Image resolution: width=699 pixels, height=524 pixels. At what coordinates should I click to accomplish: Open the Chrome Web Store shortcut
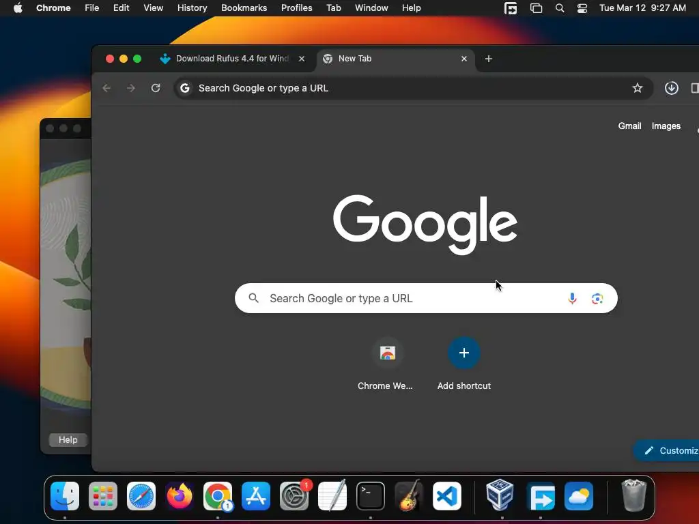[x=387, y=364]
